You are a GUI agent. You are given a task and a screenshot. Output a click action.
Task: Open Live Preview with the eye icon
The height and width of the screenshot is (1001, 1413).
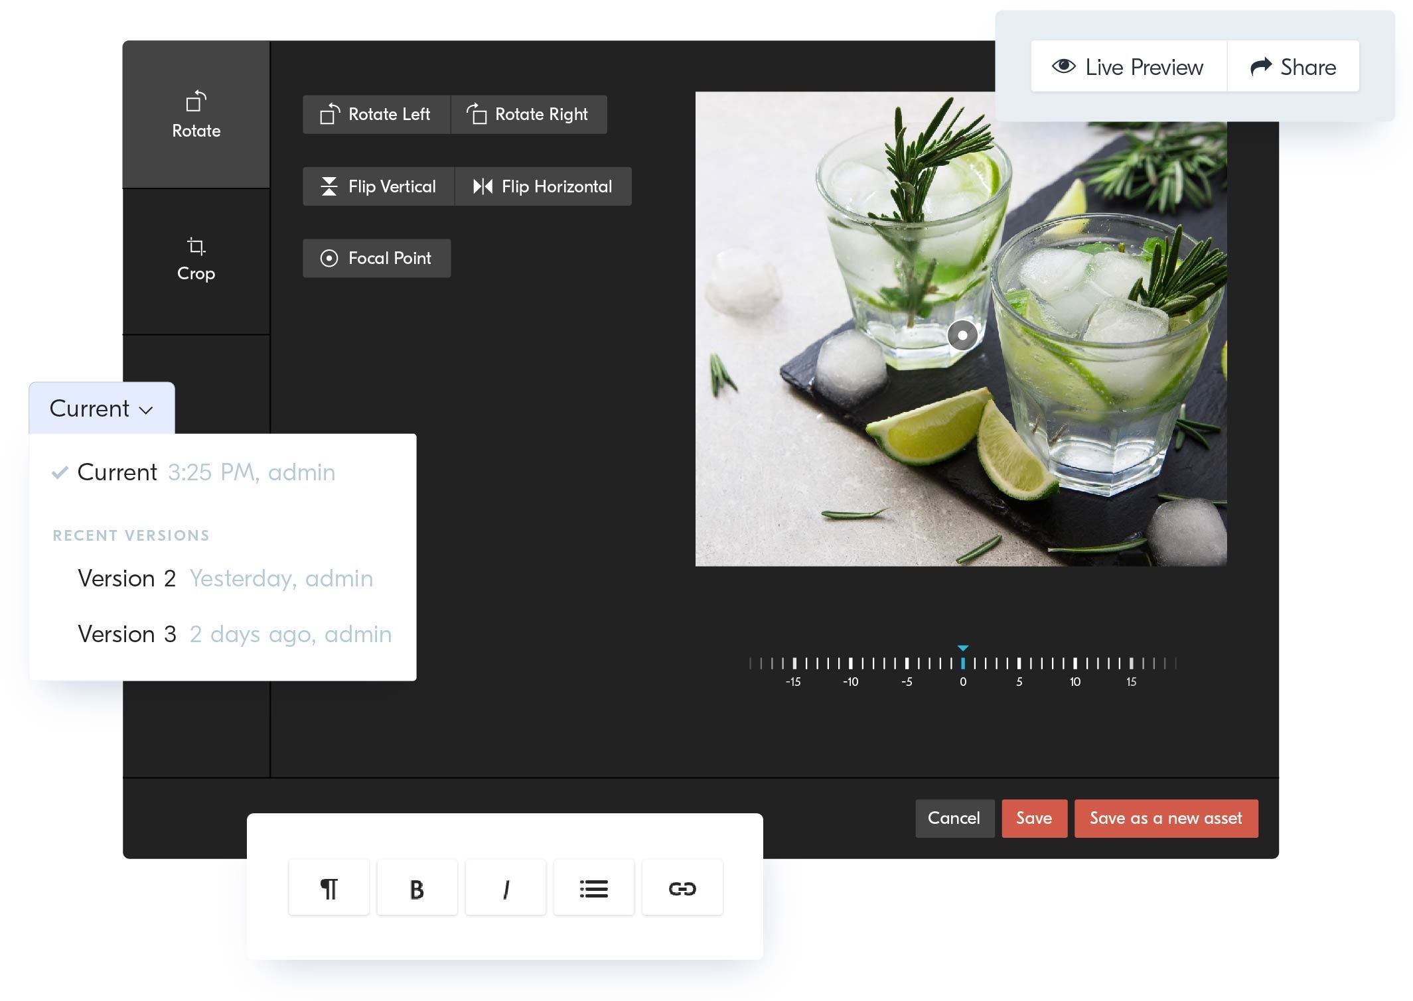(x=1128, y=67)
